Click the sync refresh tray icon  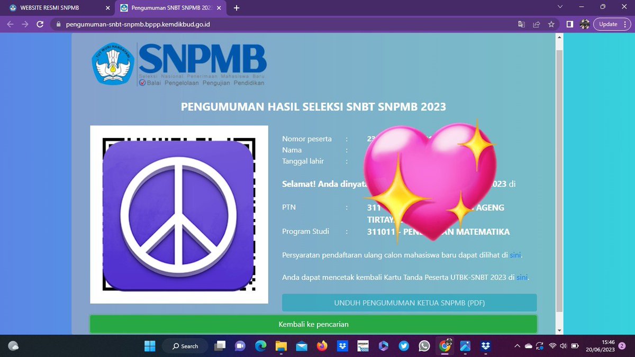point(540,346)
